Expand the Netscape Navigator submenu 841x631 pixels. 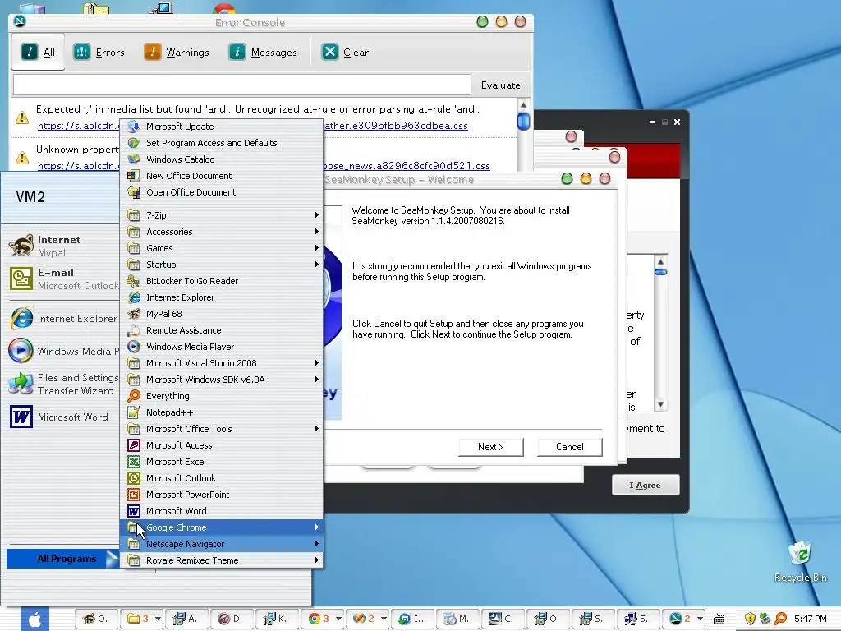coord(222,544)
